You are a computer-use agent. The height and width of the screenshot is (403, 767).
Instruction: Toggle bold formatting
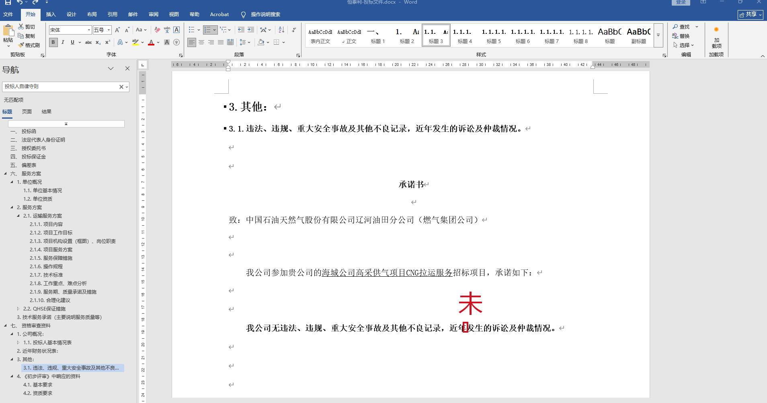(53, 42)
